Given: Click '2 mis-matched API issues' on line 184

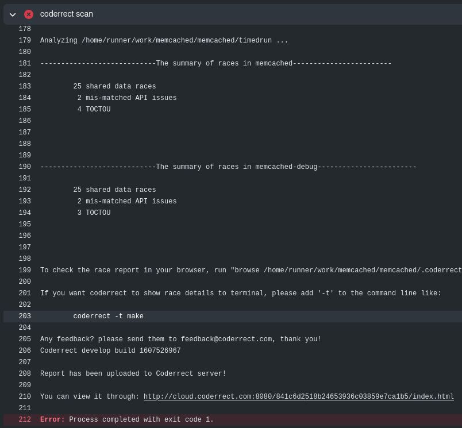Looking at the screenshot, I should pos(127,98).
